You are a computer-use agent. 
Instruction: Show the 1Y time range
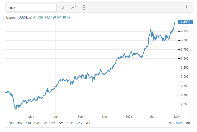click(x=53, y=123)
